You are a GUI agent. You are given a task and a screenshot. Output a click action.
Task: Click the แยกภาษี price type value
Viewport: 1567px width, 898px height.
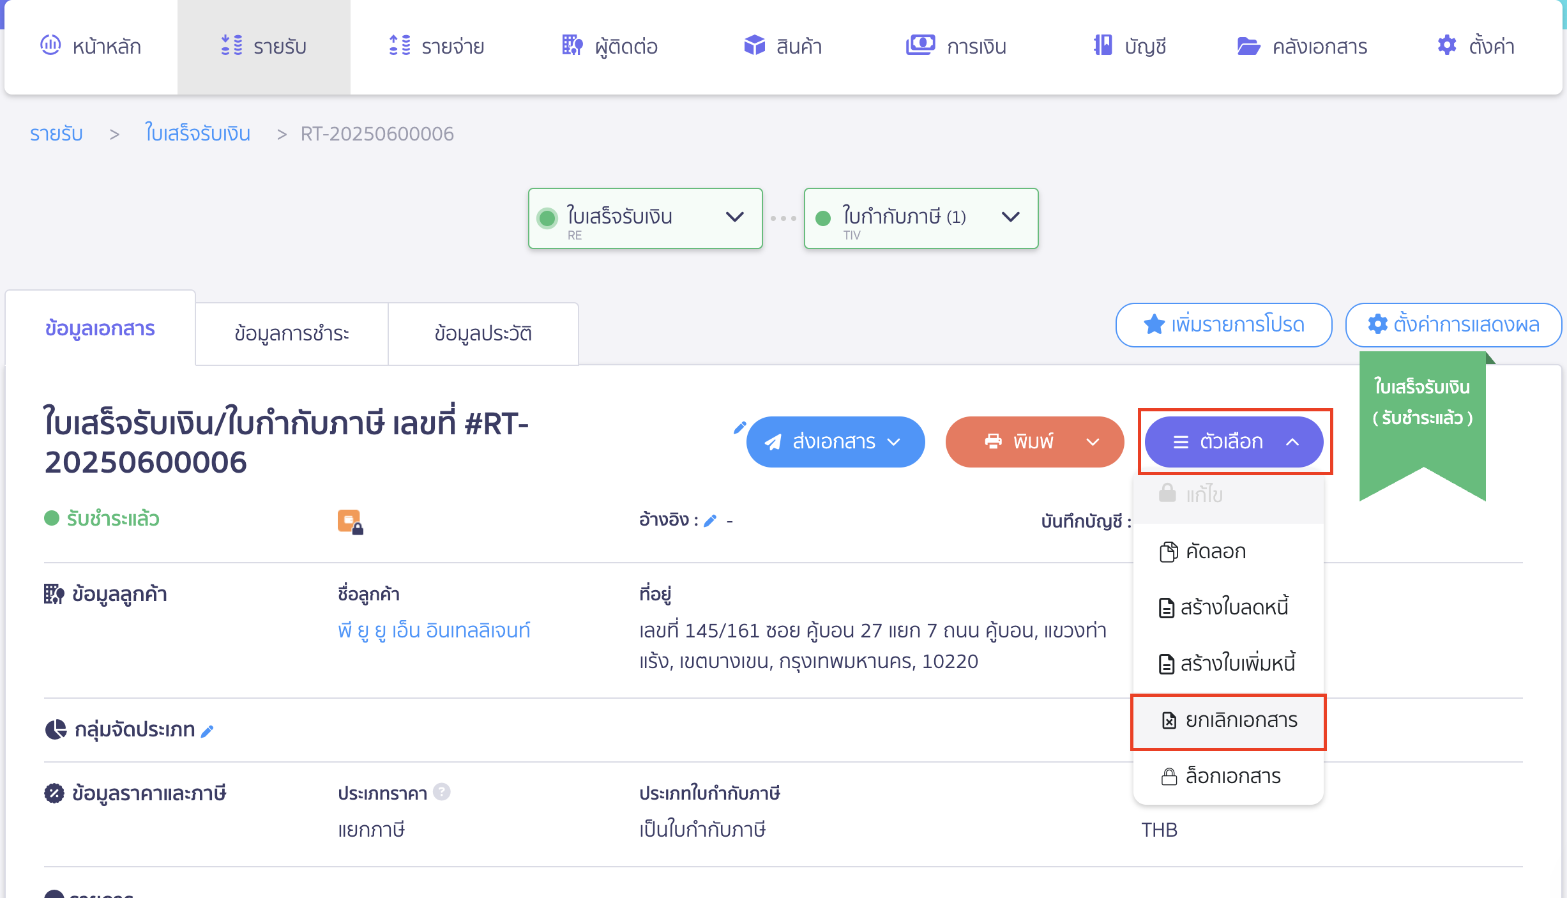[x=371, y=830]
